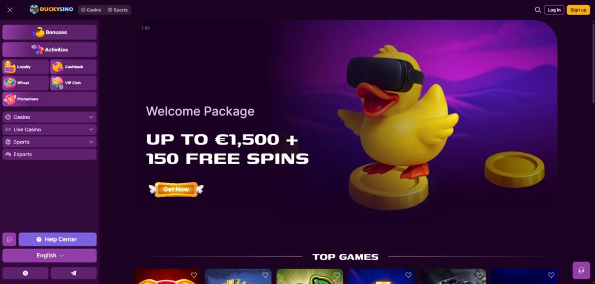Click the headset support icon beside Help Center
595x284 pixels.
(x=9, y=239)
